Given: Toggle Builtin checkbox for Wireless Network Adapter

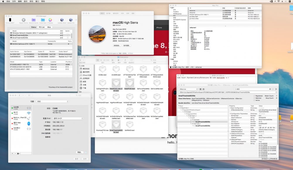Looking at the screenshot, I should 68,33.
